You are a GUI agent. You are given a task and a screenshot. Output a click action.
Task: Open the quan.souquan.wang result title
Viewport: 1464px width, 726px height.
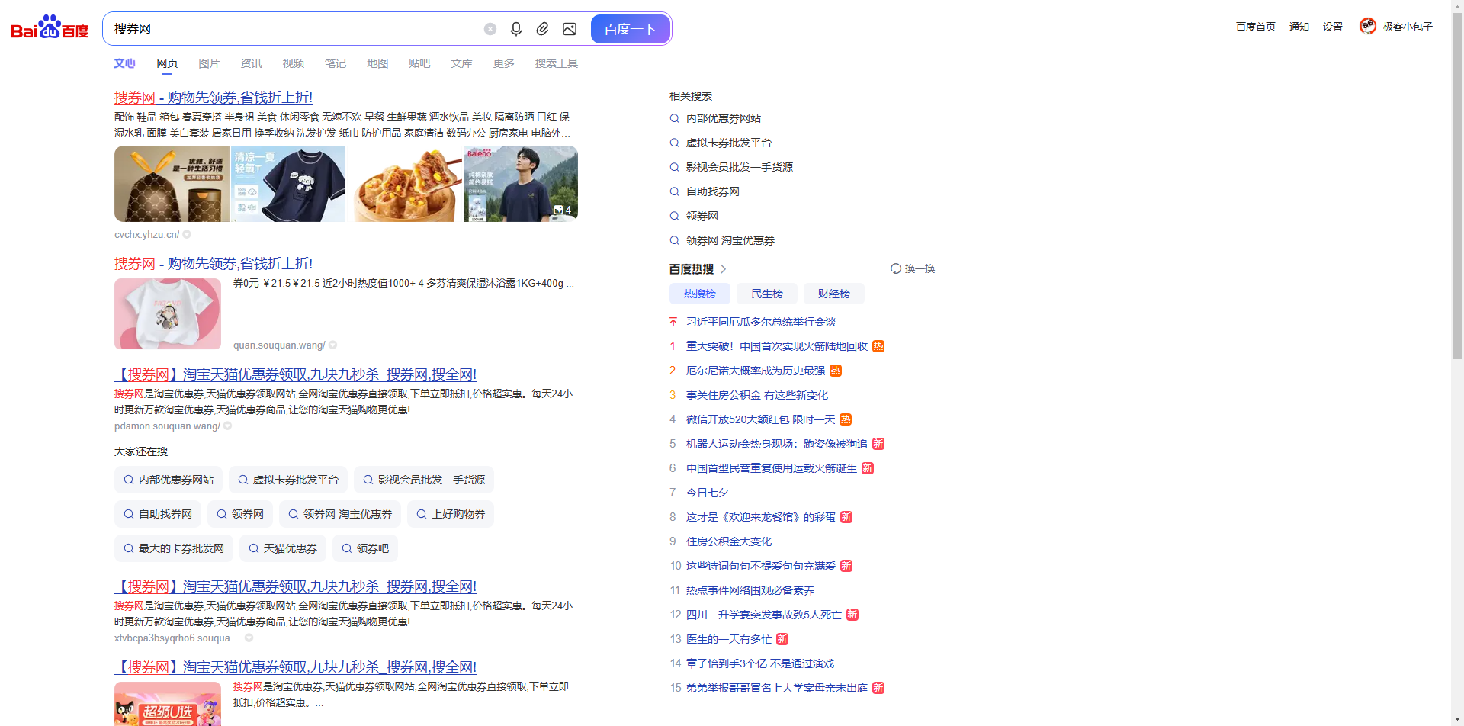(x=213, y=264)
